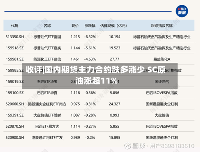Screen dimensions: 200x152
Task: Click the name 标普油气ETF富国
Action: tap(47, 37)
